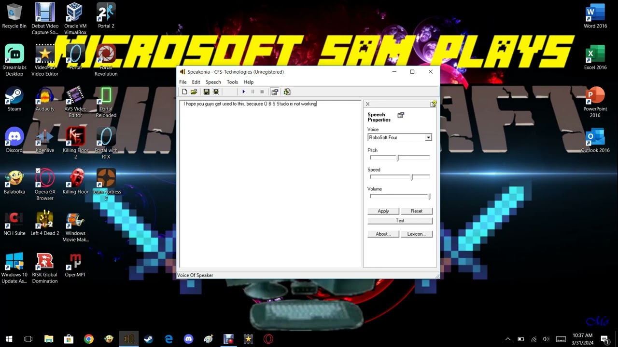This screenshot has height=347, width=618.
Task: Select the Discord desktop shortcut
Action: tap(14, 140)
